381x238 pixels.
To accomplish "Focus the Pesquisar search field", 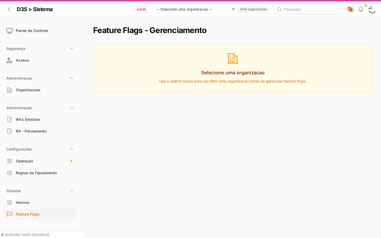I will (x=308, y=9).
